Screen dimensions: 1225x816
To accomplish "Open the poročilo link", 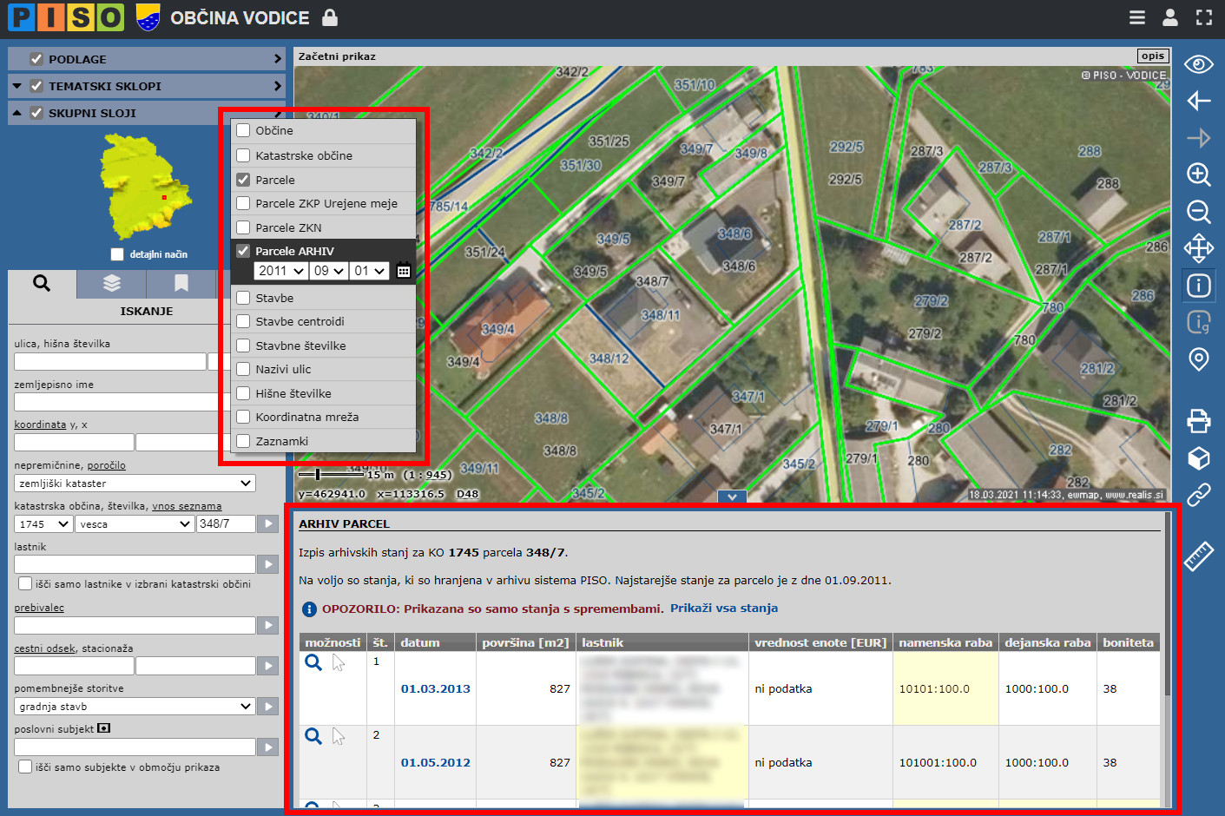I will pyautogui.click(x=106, y=465).
